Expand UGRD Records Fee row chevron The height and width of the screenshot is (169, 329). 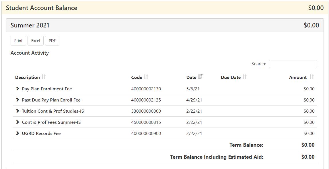pos(17,133)
